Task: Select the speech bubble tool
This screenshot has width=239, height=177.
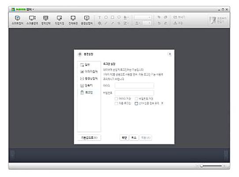Action: point(119,18)
